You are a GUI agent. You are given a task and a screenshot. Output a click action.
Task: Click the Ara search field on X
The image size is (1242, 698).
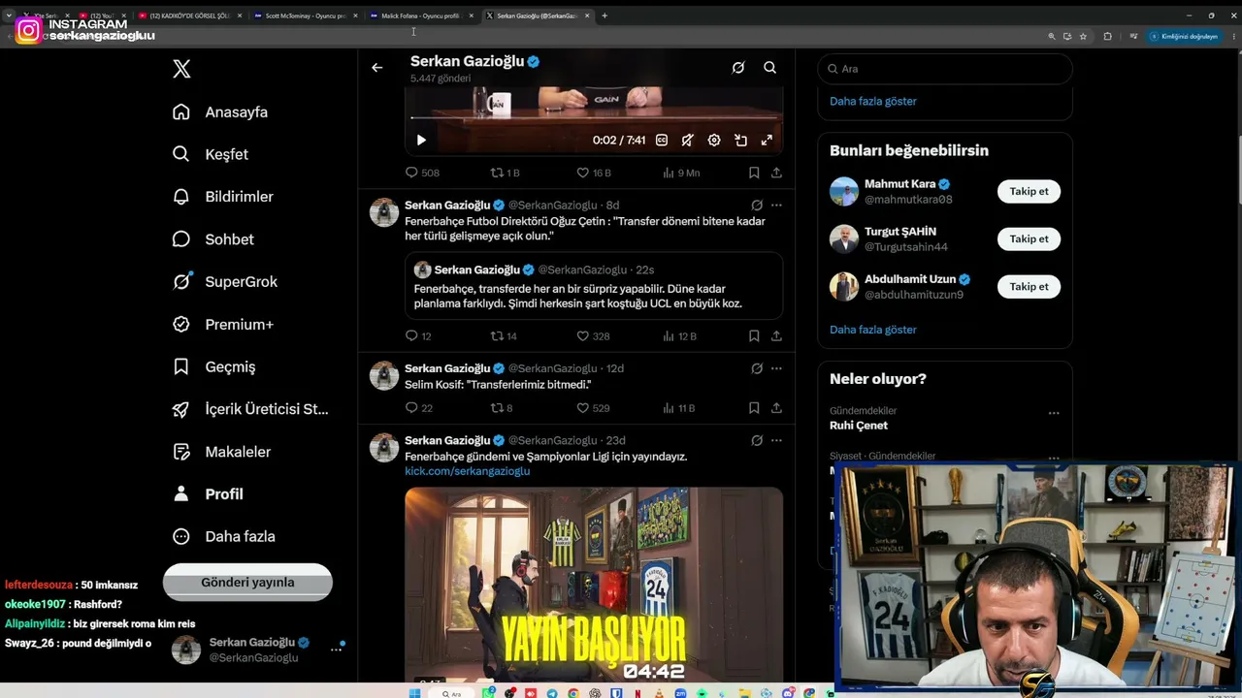(945, 69)
